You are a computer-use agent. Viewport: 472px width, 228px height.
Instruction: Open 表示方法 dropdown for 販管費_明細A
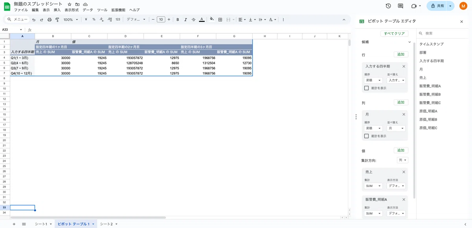396,213
